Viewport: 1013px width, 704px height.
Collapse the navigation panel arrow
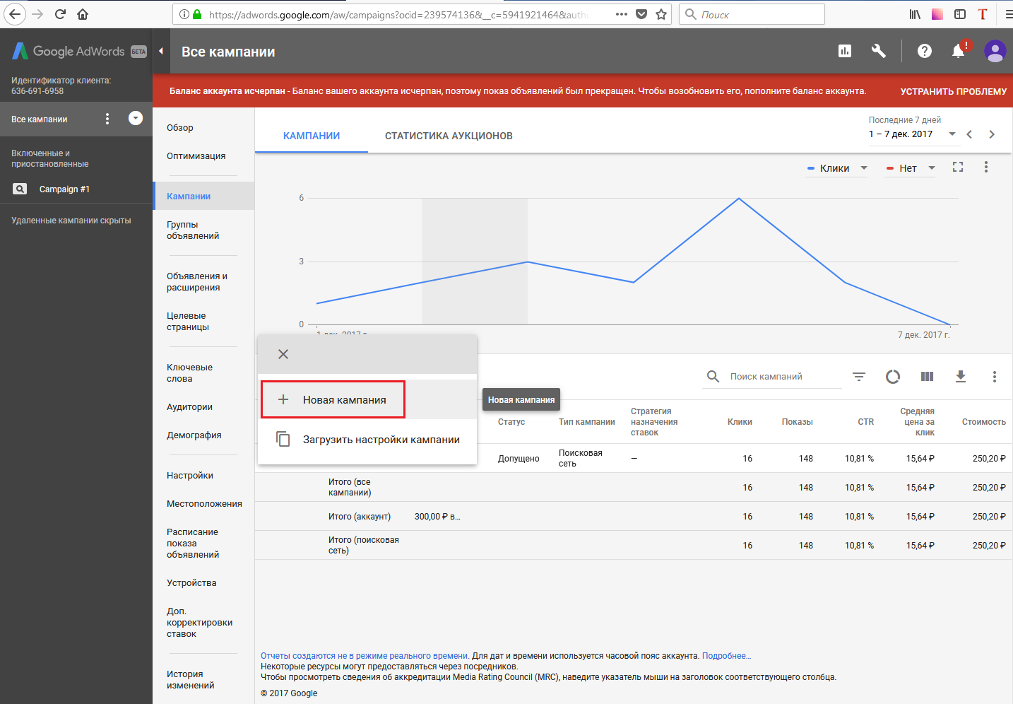pos(161,51)
